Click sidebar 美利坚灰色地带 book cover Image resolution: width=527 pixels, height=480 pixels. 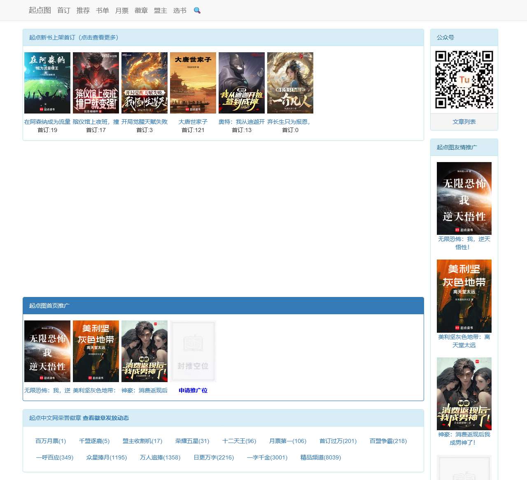click(464, 296)
